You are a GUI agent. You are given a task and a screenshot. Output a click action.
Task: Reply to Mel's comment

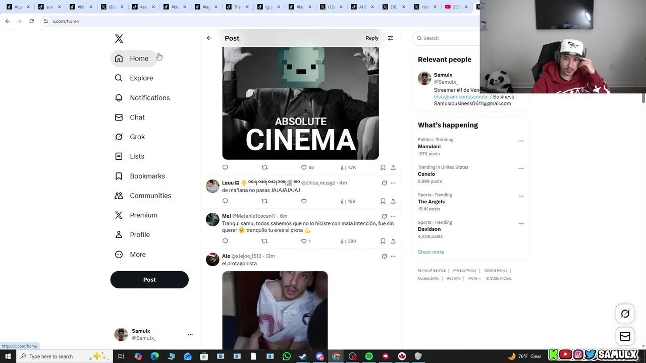point(225,241)
